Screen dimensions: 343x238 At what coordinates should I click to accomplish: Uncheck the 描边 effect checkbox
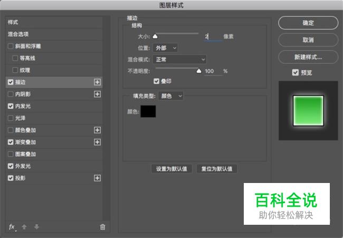coord(11,82)
